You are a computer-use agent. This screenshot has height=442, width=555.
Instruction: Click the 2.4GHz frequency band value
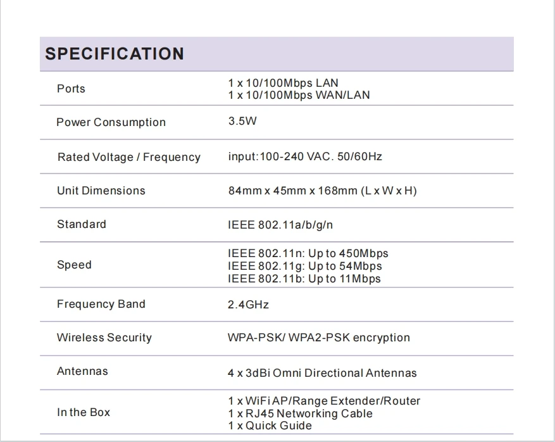point(248,305)
